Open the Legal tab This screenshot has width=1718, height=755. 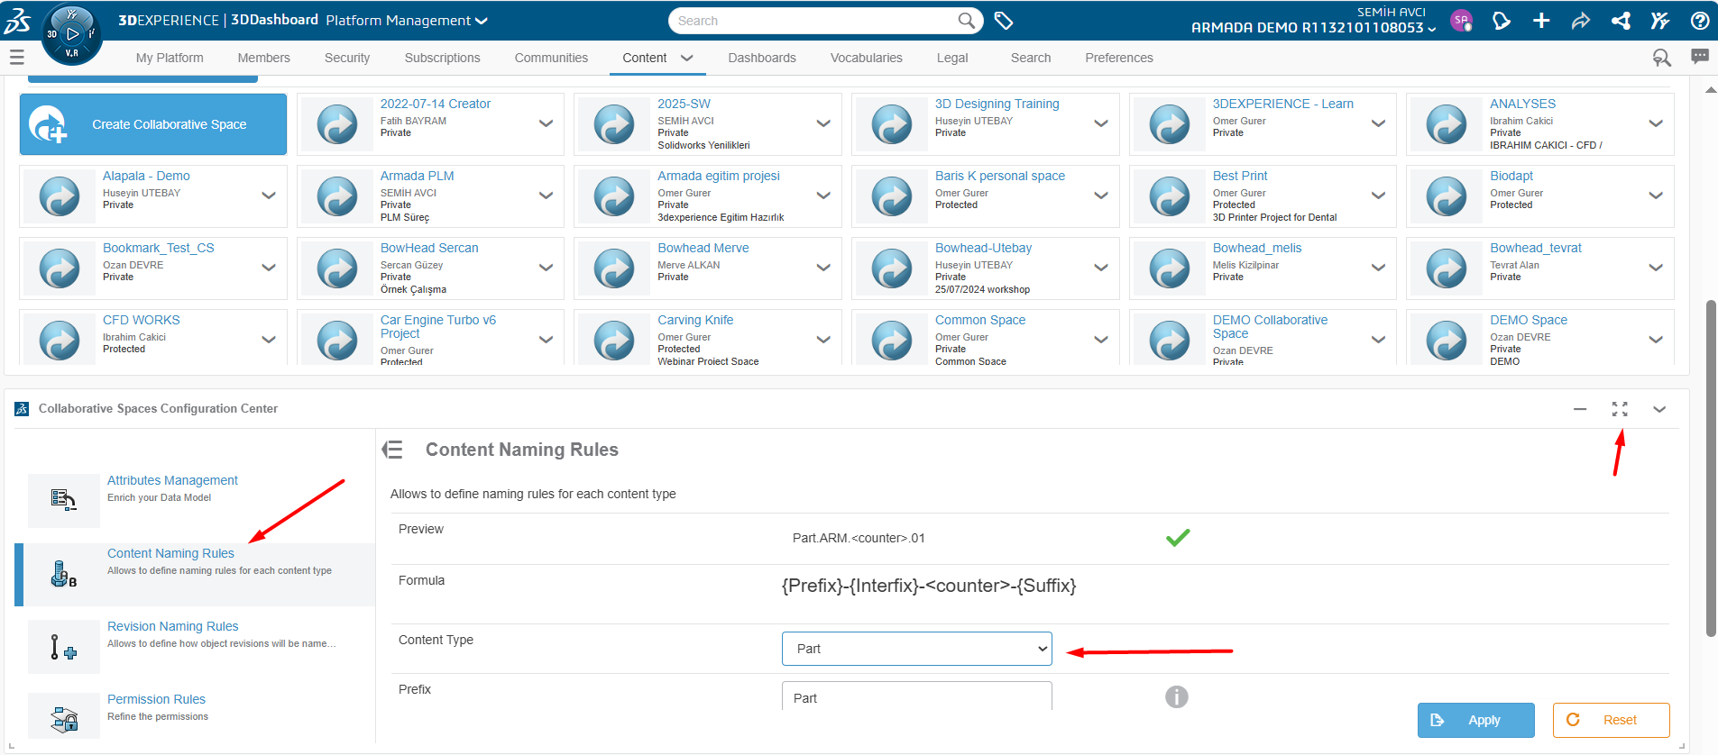pyautogui.click(x=952, y=58)
